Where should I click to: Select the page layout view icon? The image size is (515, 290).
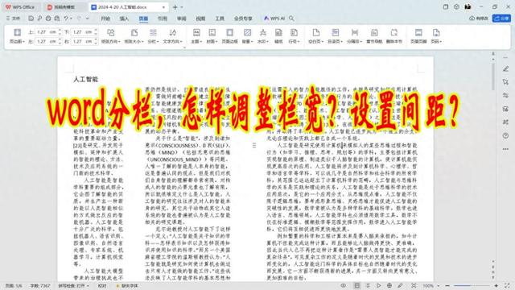(357, 286)
